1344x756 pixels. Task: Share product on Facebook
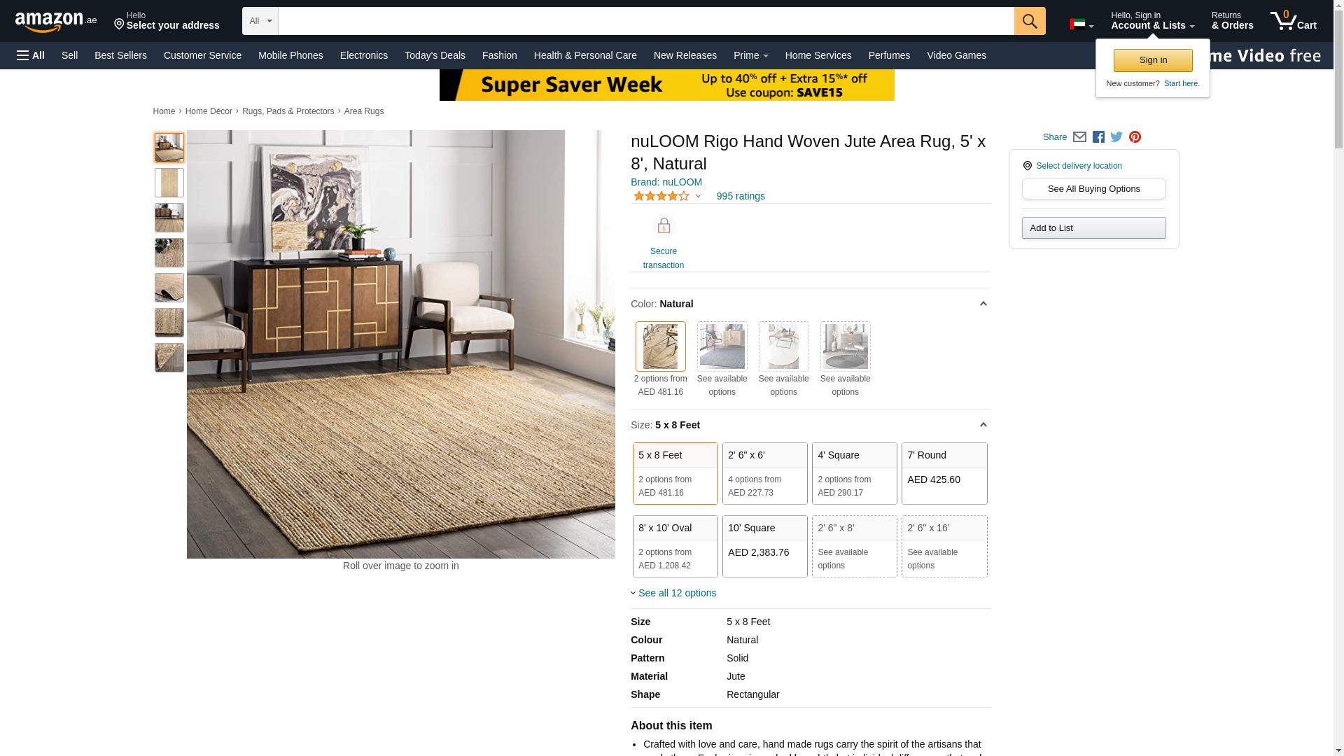click(x=1098, y=137)
